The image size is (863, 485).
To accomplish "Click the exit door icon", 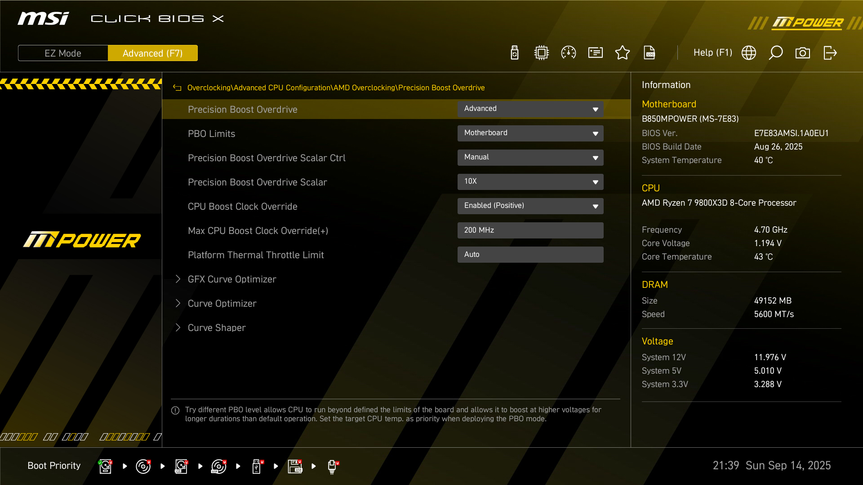I will point(830,53).
